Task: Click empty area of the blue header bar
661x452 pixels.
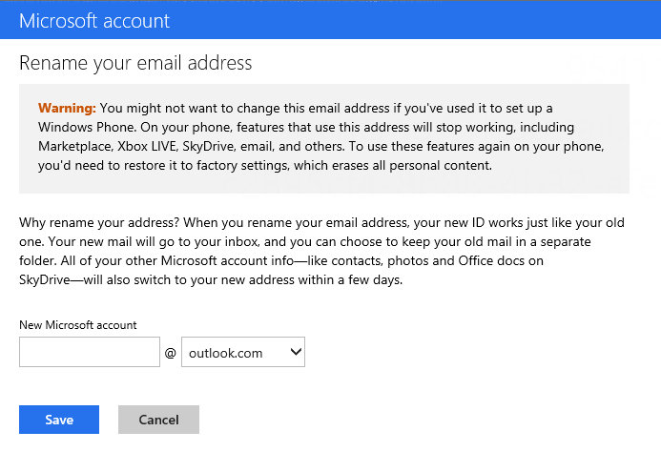Action: point(429,20)
